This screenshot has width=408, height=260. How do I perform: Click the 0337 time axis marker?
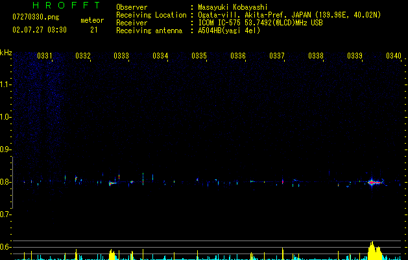[x=277, y=55]
